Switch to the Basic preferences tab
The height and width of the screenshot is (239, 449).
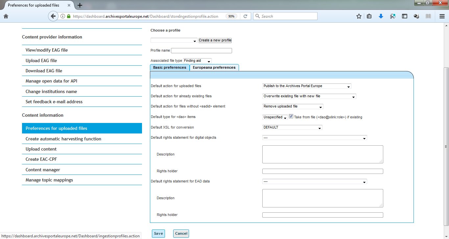coord(170,67)
